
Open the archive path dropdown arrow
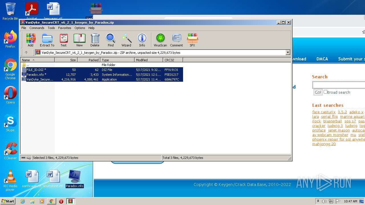click(x=288, y=52)
